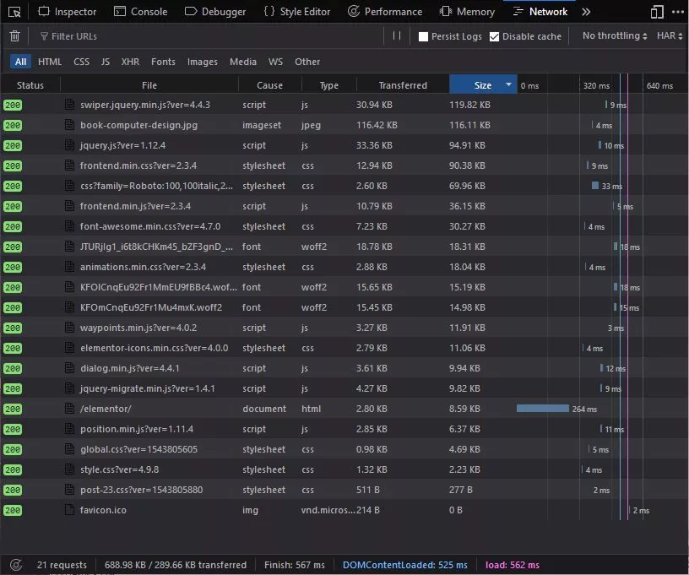Enable the Persist Logs checkbox
Image resolution: width=689 pixels, height=575 pixels.
pos(424,37)
